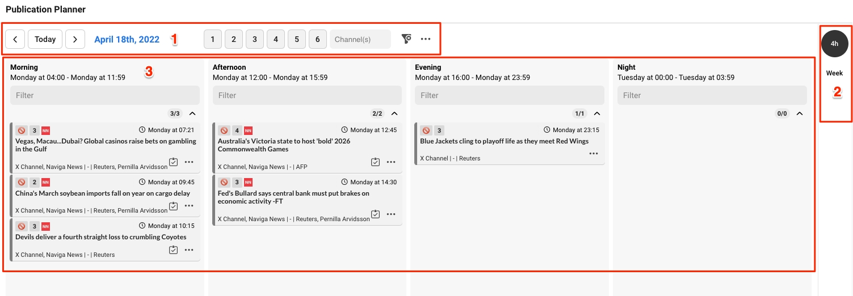This screenshot has width=853, height=296.
Task: Click task icon on Fed's Bullard article
Action: pos(375,214)
